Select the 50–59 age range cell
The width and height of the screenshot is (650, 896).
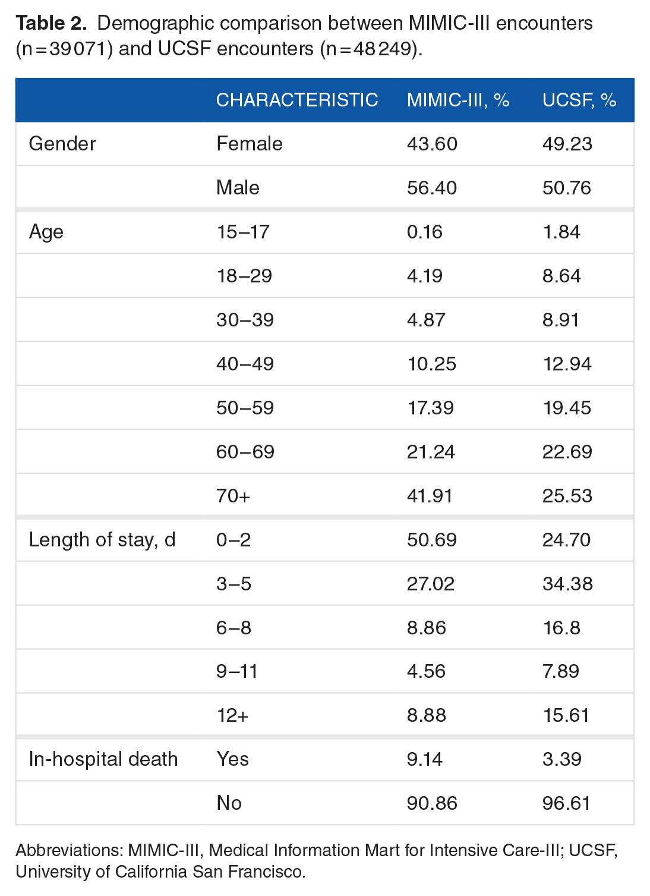pos(245,408)
